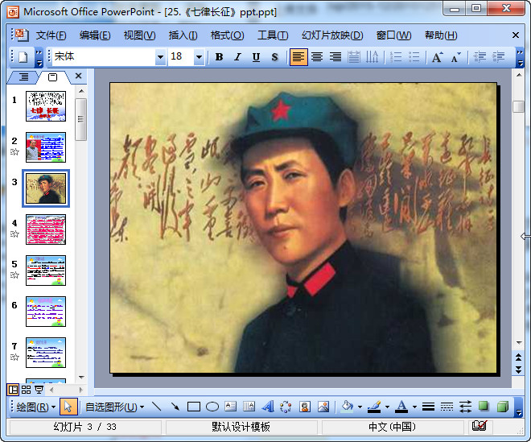Select Align Right alignment
This screenshot has height=442, width=531.
pyautogui.click(x=335, y=57)
